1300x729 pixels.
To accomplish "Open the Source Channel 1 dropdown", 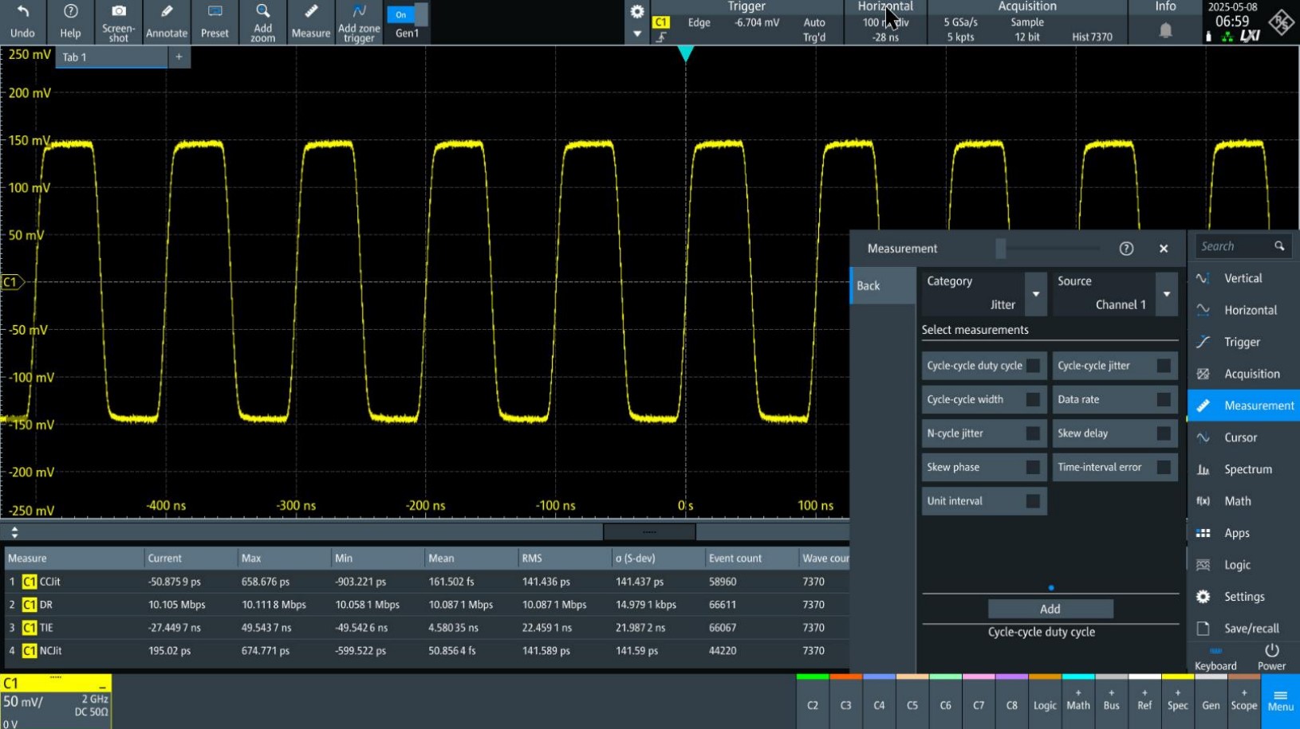I will 1166,294.
